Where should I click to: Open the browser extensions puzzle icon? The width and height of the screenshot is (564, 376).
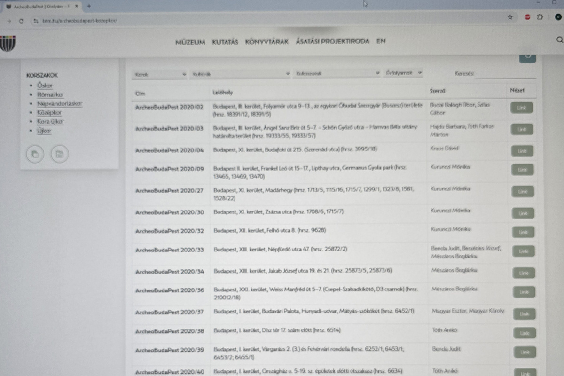pyautogui.click(x=540, y=17)
